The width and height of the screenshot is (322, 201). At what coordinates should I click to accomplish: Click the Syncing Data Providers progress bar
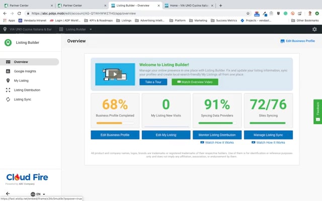click(217, 123)
